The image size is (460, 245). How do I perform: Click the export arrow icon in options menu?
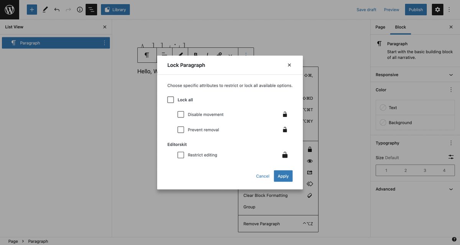pyautogui.click(x=310, y=172)
